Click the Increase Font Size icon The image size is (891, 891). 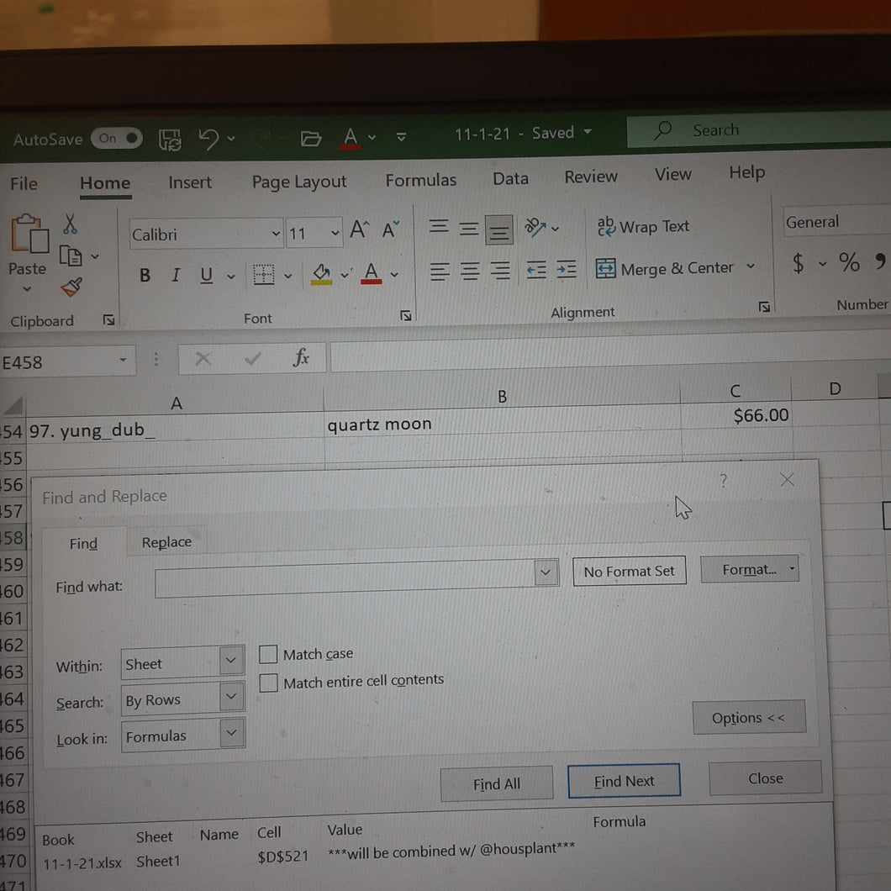pos(360,229)
